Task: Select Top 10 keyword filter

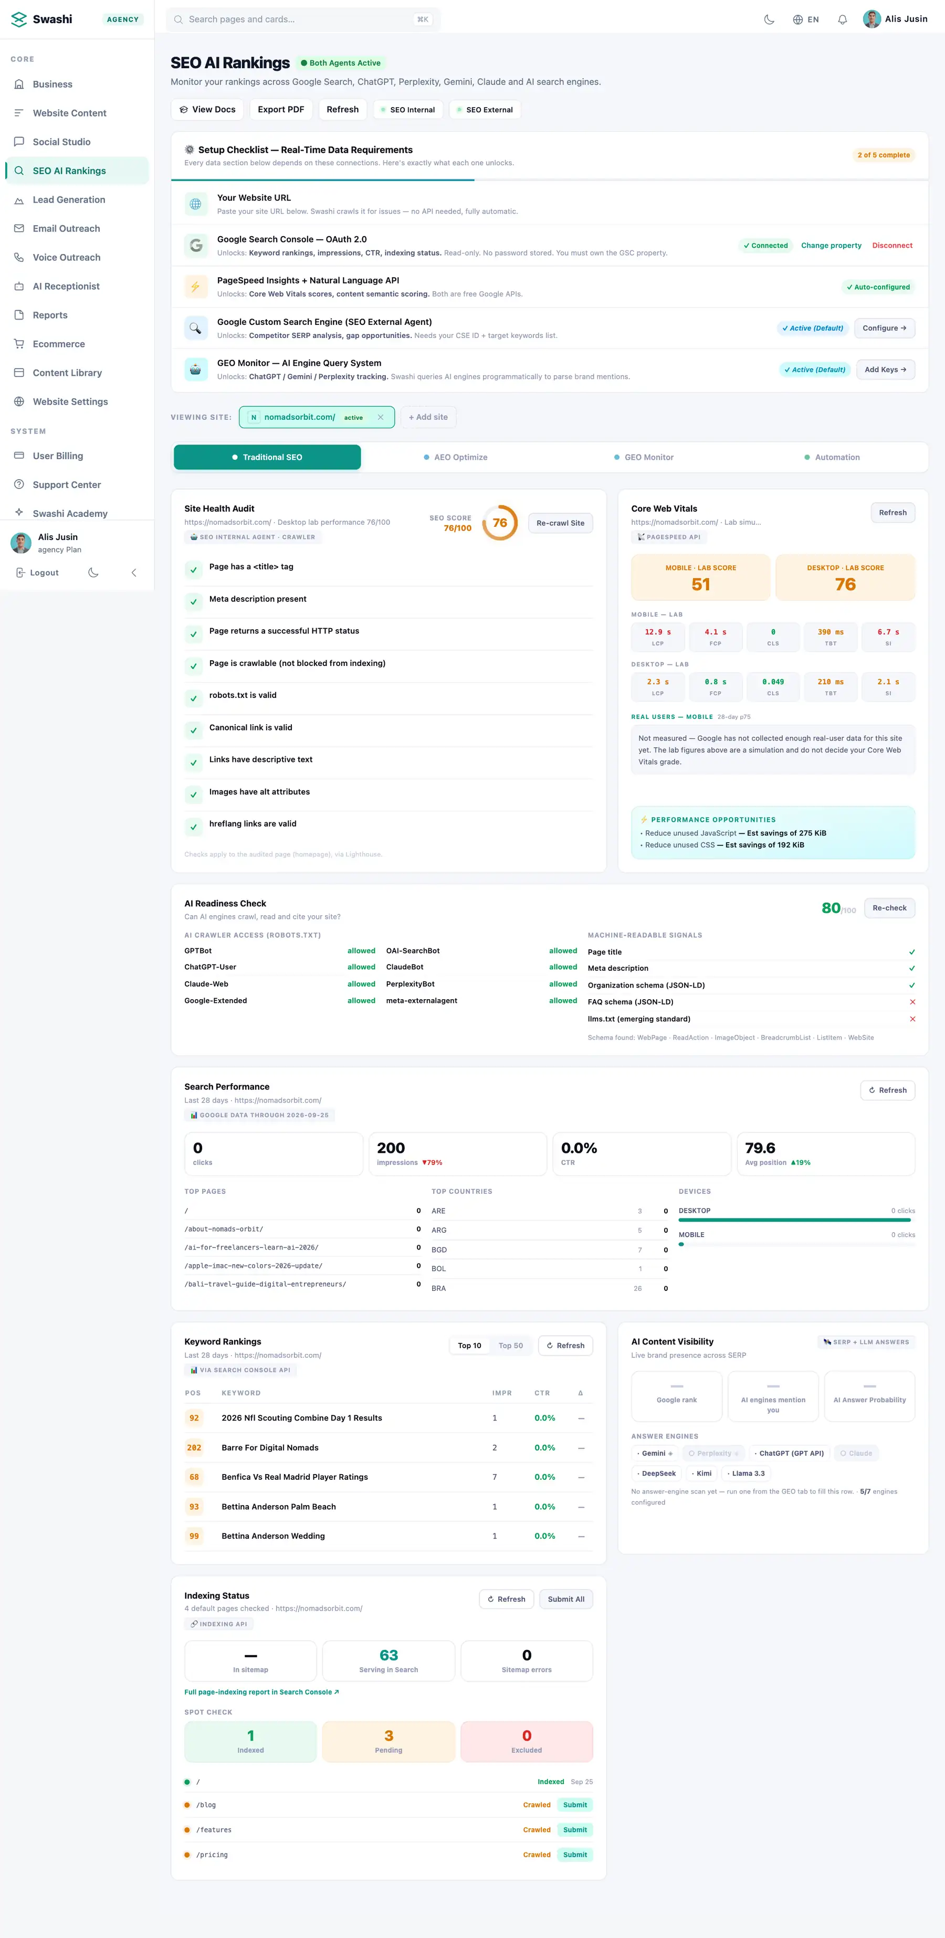Action: (x=469, y=1346)
